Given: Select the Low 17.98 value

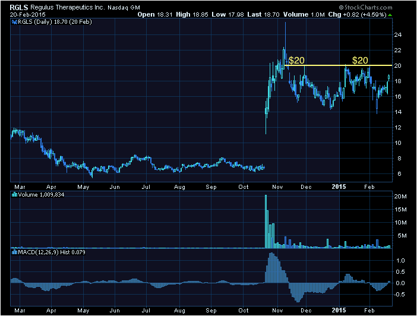Looking at the screenshot, I should (228, 15).
